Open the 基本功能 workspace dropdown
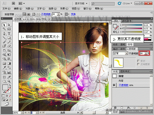 click(x=81, y=3)
